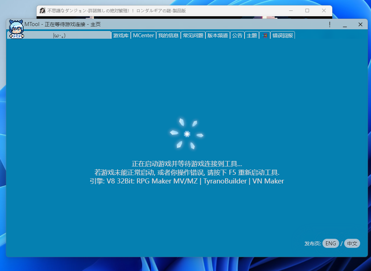Open the MCenter tab
Image resolution: width=371 pixels, height=271 pixels.
point(143,35)
